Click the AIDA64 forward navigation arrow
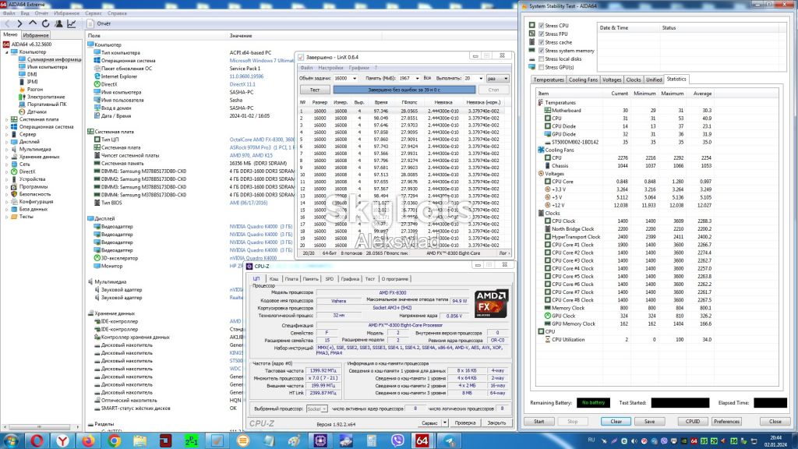The height and width of the screenshot is (449, 798). 19,23
